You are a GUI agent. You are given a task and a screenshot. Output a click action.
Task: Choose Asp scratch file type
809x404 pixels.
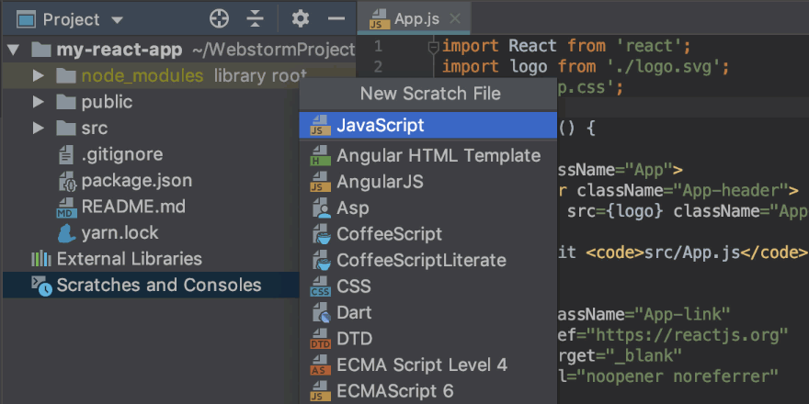428,208
